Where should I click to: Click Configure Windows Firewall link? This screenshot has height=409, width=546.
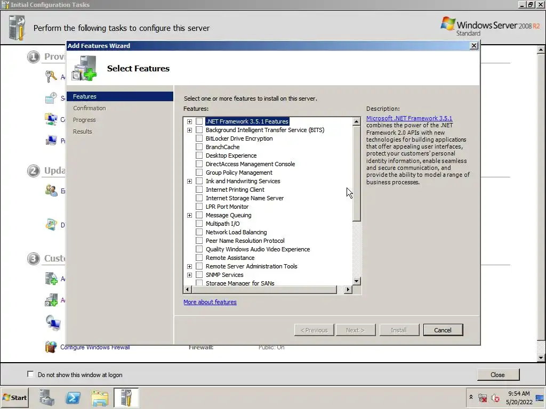95,347
